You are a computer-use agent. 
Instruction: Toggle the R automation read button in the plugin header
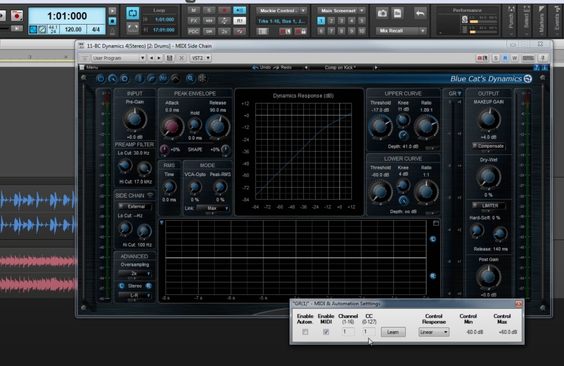pos(505,58)
